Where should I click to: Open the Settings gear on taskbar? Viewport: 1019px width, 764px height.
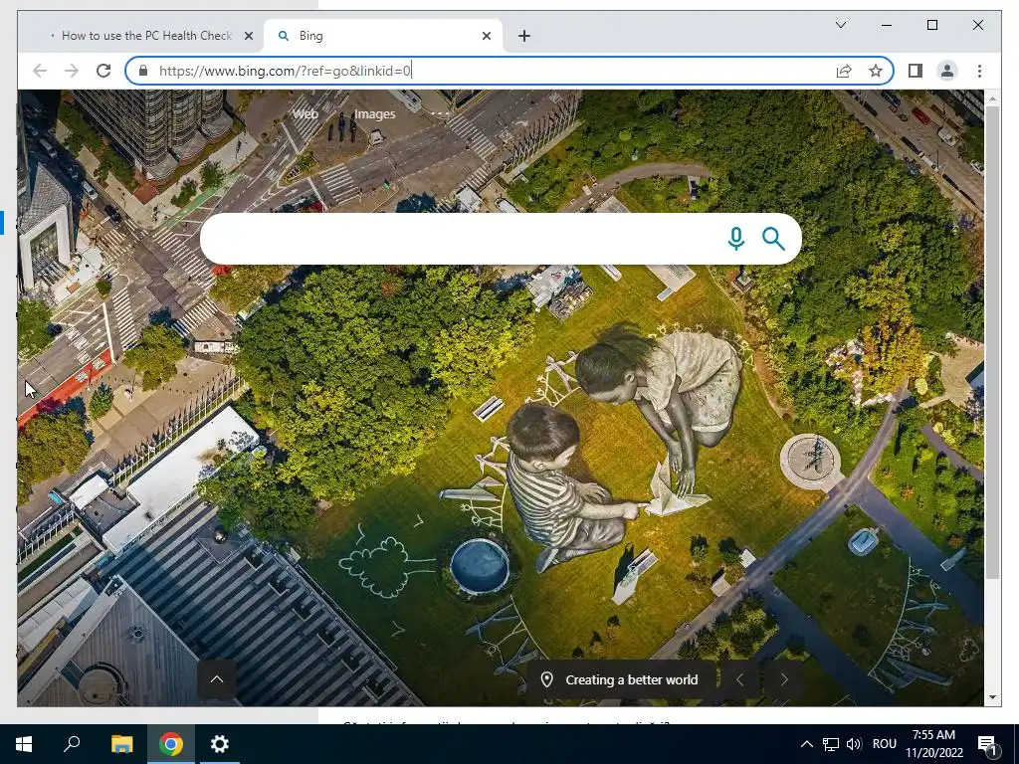click(x=220, y=744)
